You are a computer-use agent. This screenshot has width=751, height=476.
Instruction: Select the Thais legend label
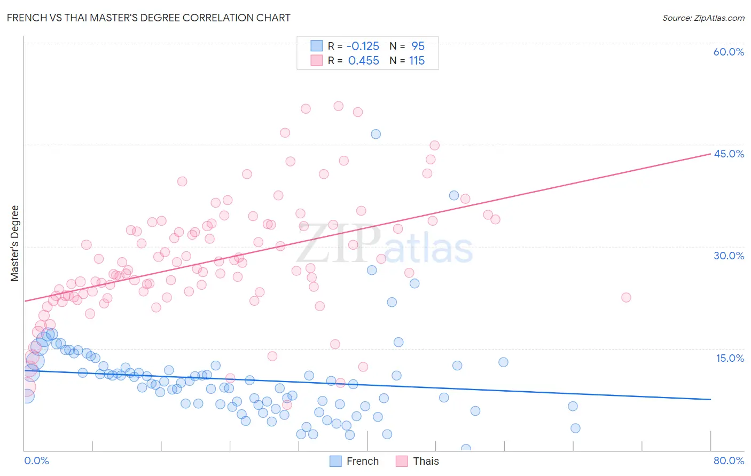coord(426,461)
